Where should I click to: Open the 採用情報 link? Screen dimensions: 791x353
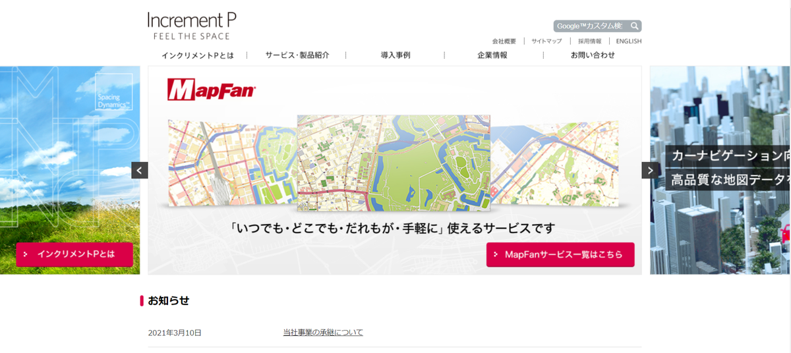point(589,41)
